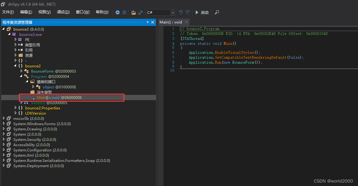This screenshot has width=358, height=186.
Task: Click the 类型引用 node icon
Action: click(x=20, y=44)
